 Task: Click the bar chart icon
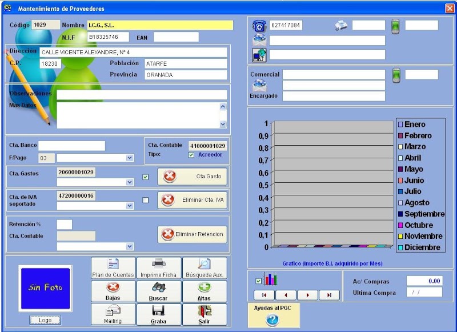click(270, 279)
